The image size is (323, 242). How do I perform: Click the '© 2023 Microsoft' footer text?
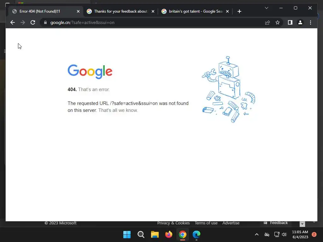point(60,223)
